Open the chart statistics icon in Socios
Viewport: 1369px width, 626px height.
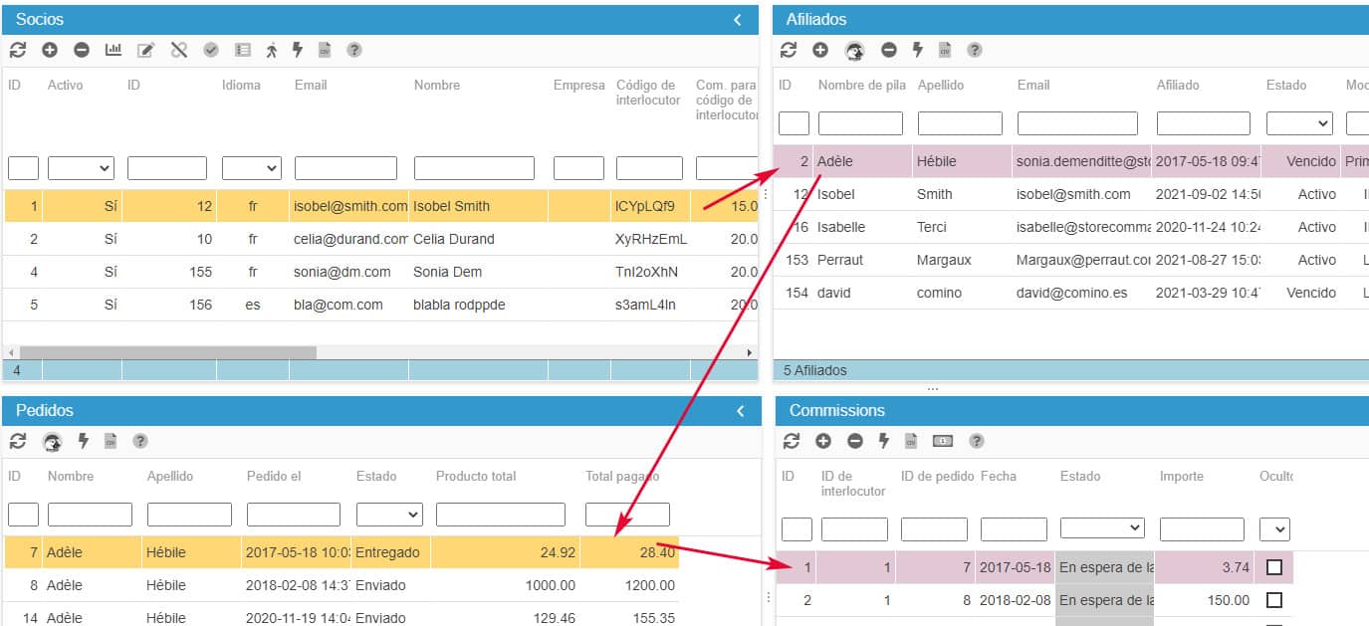[114, 50]
